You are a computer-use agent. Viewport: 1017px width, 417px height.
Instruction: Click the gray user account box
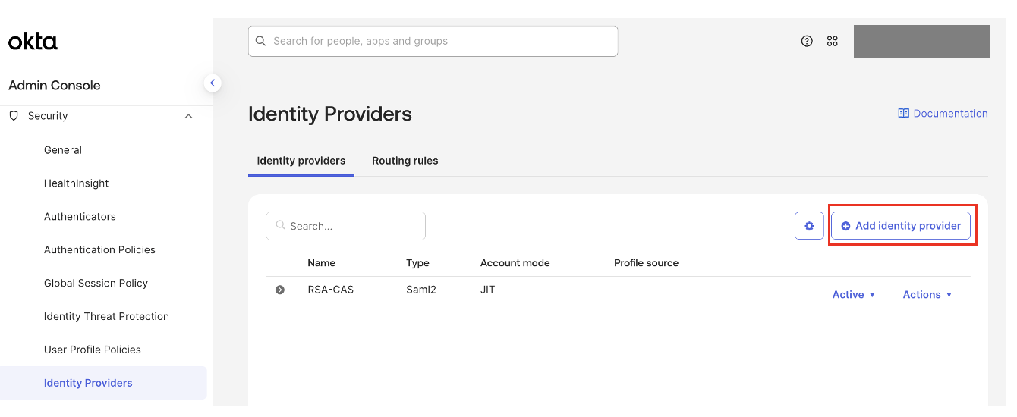tap(921, 41)
